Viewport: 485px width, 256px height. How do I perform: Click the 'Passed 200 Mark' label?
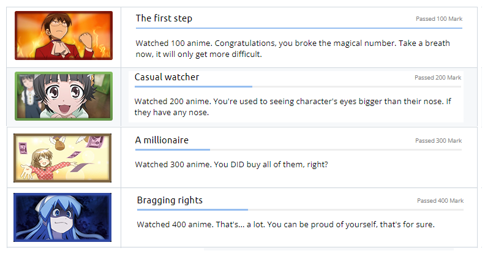pyautogui.click(x=438, y=78)
